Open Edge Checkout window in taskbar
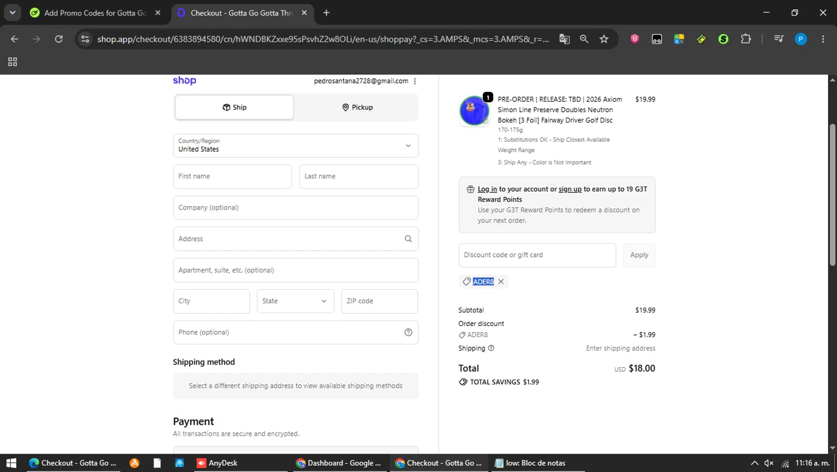This screenshot has width=837, height=472. (x=73, y=463)
